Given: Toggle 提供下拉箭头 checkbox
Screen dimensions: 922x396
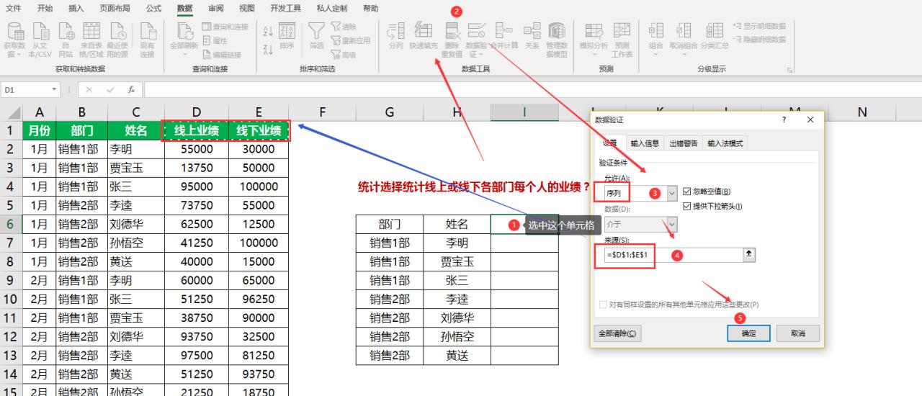Looking at the screenshot, I should (686, 206).
